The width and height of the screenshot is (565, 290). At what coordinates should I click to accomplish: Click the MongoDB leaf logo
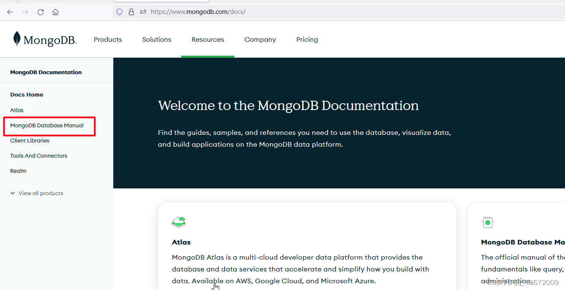(45, 39)
